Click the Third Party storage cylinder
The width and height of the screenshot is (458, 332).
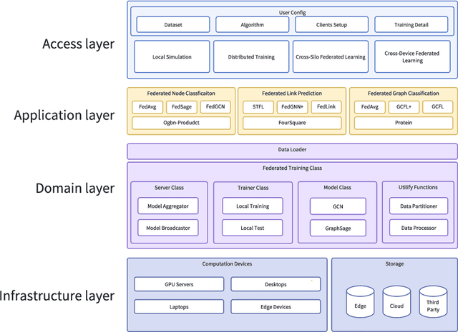(x=432, y=301)
